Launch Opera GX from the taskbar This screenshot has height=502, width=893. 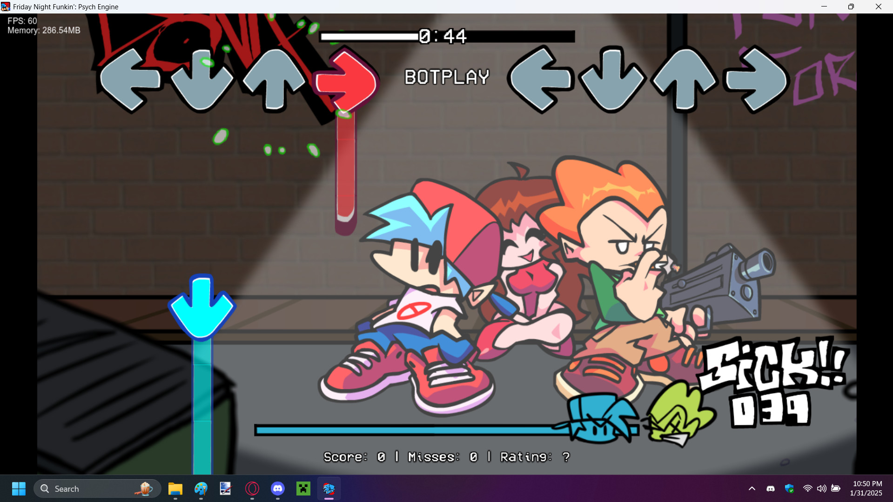tap(252, 489)
